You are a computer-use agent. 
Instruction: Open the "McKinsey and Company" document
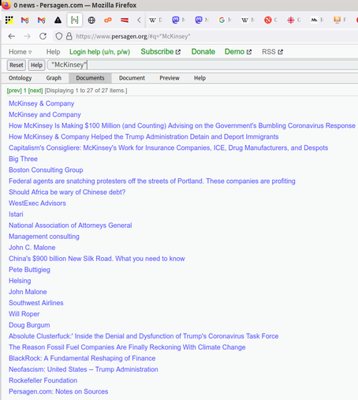(45, 114)
